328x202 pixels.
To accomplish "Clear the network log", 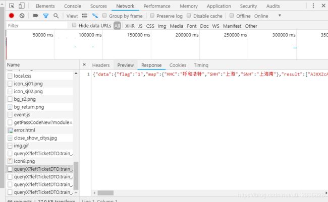I will tap(22, 16).
